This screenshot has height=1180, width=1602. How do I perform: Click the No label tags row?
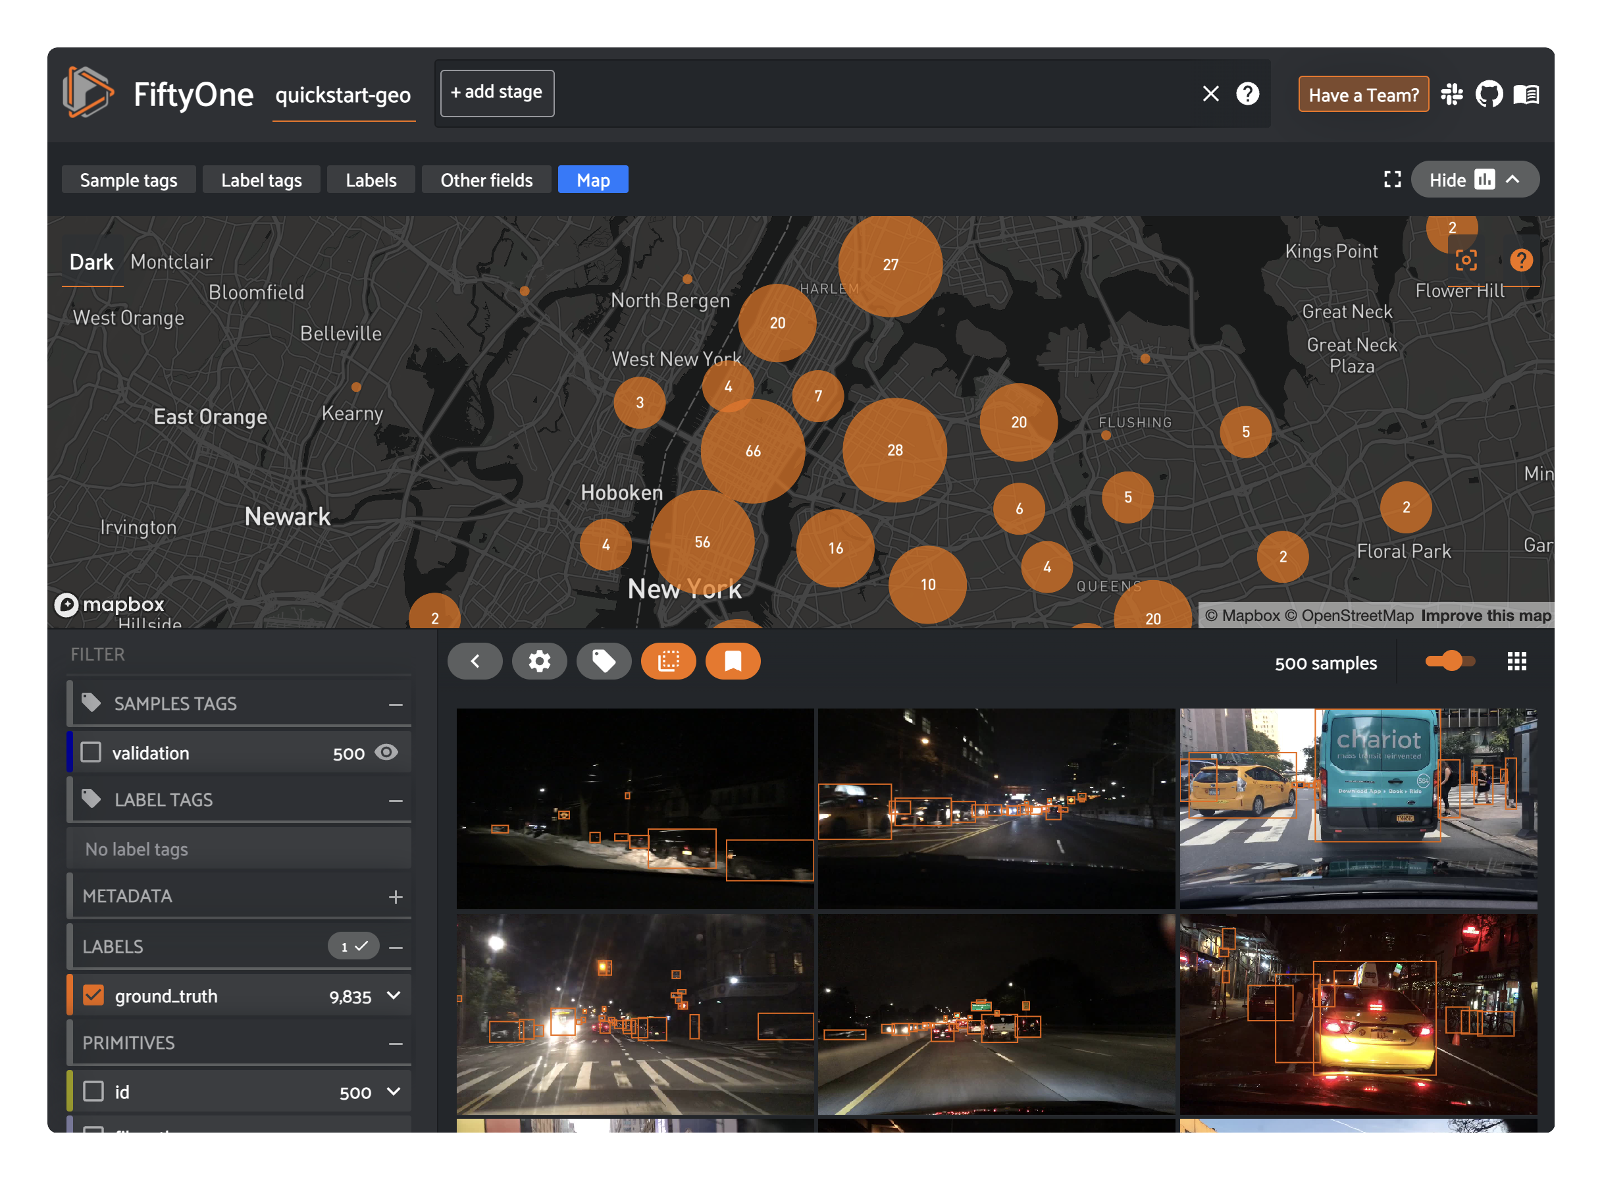239,849
